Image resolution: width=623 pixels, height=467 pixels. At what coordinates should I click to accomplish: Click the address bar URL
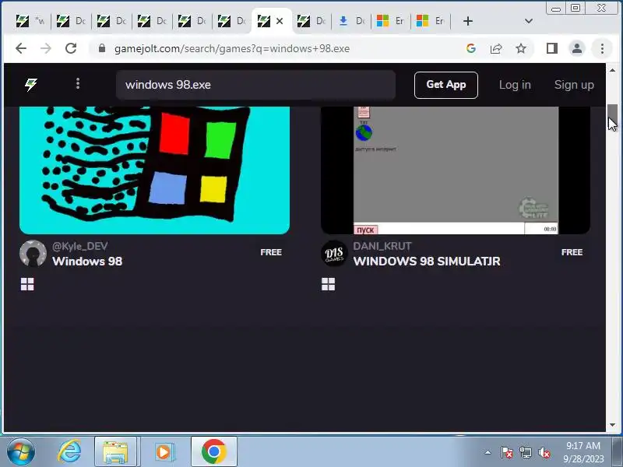(232, 48)
